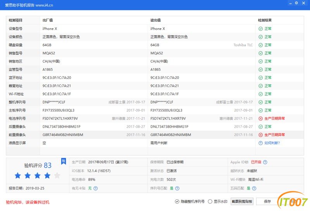Open the 如何判断? link
This screenshot has width=310, height=211.
[x=272, y=143]
